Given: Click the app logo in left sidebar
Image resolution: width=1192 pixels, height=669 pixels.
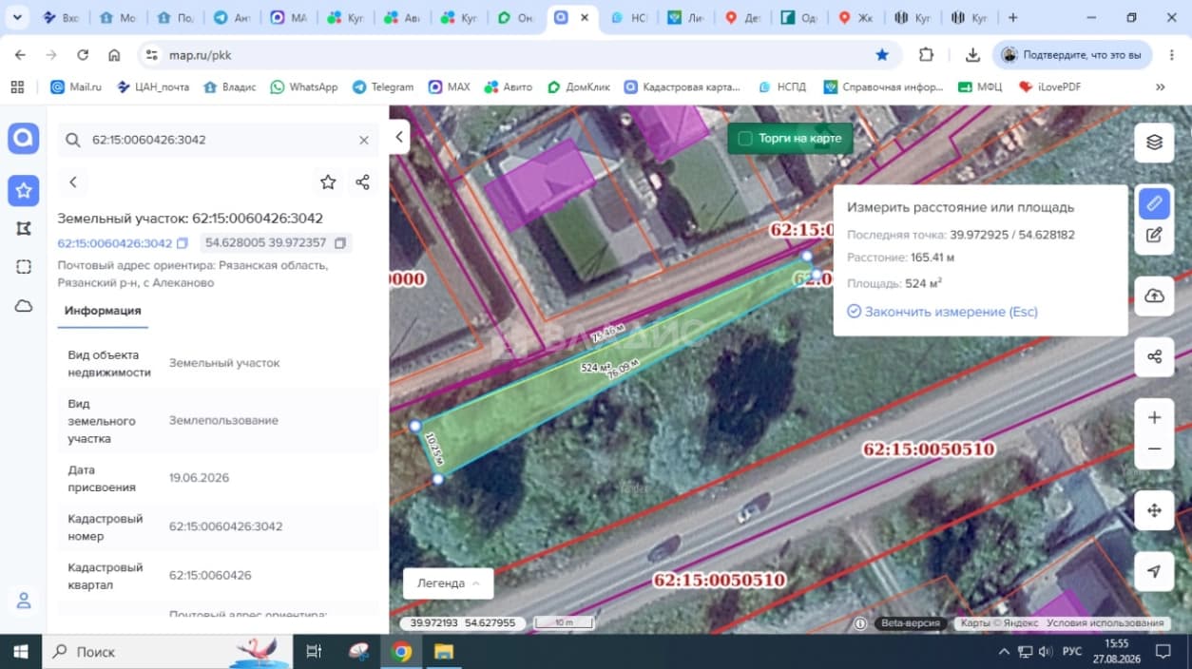Looking at the screenshot, I should tap(24, 139).
